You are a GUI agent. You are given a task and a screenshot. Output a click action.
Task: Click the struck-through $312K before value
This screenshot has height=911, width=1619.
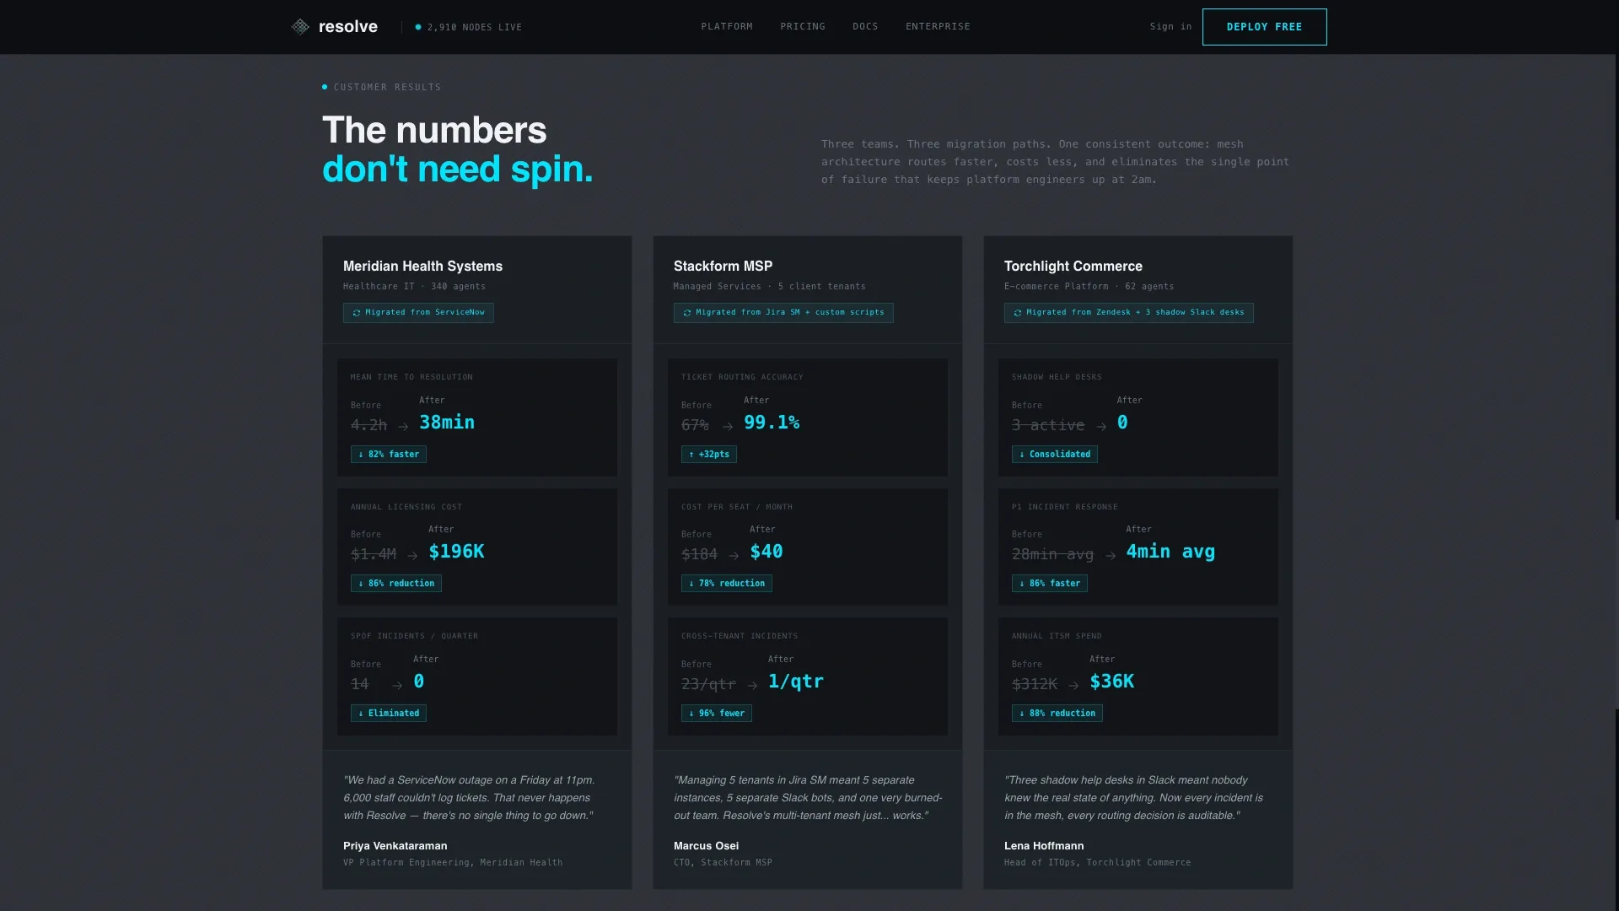click(x=1035, y=685)
